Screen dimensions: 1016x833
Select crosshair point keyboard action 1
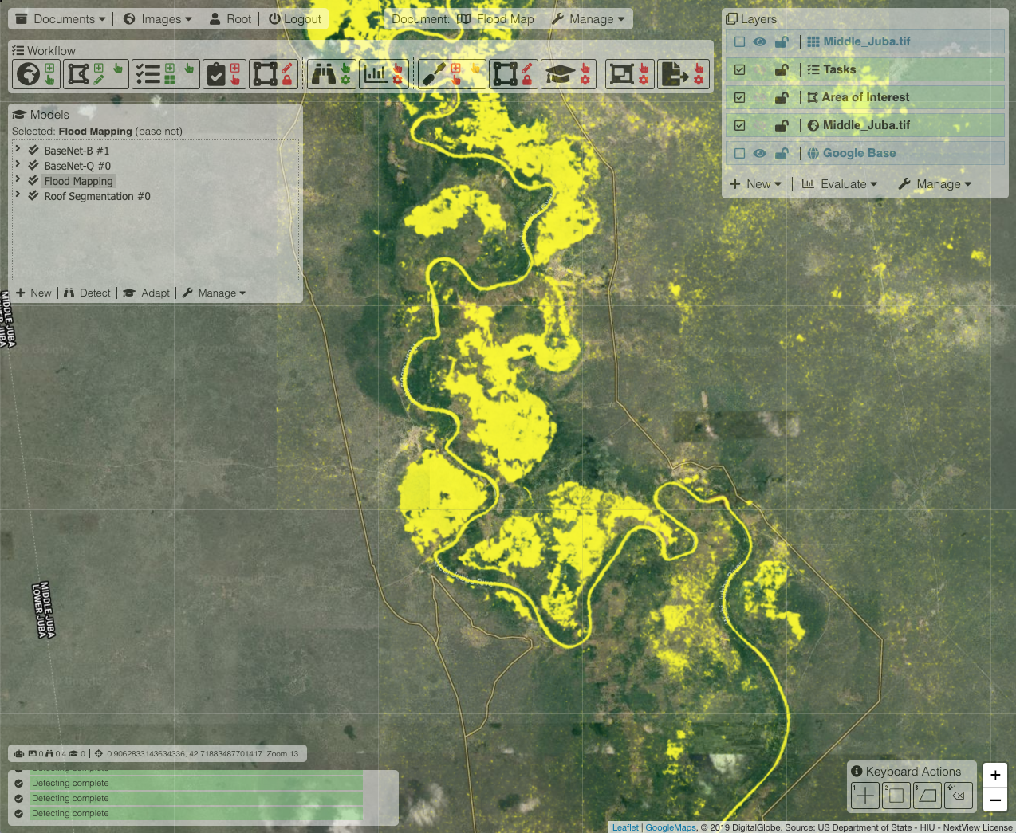coord(865,795)
